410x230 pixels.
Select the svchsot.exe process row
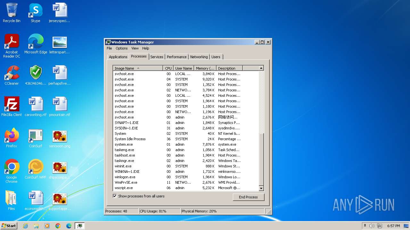click(186, 117)
